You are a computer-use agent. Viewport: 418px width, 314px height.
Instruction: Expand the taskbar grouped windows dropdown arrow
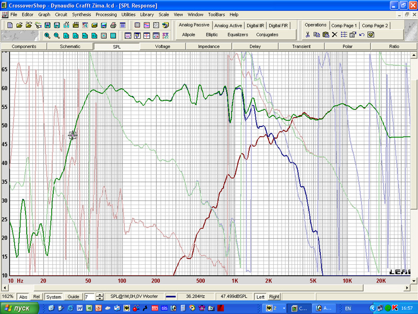pos(284,308)
